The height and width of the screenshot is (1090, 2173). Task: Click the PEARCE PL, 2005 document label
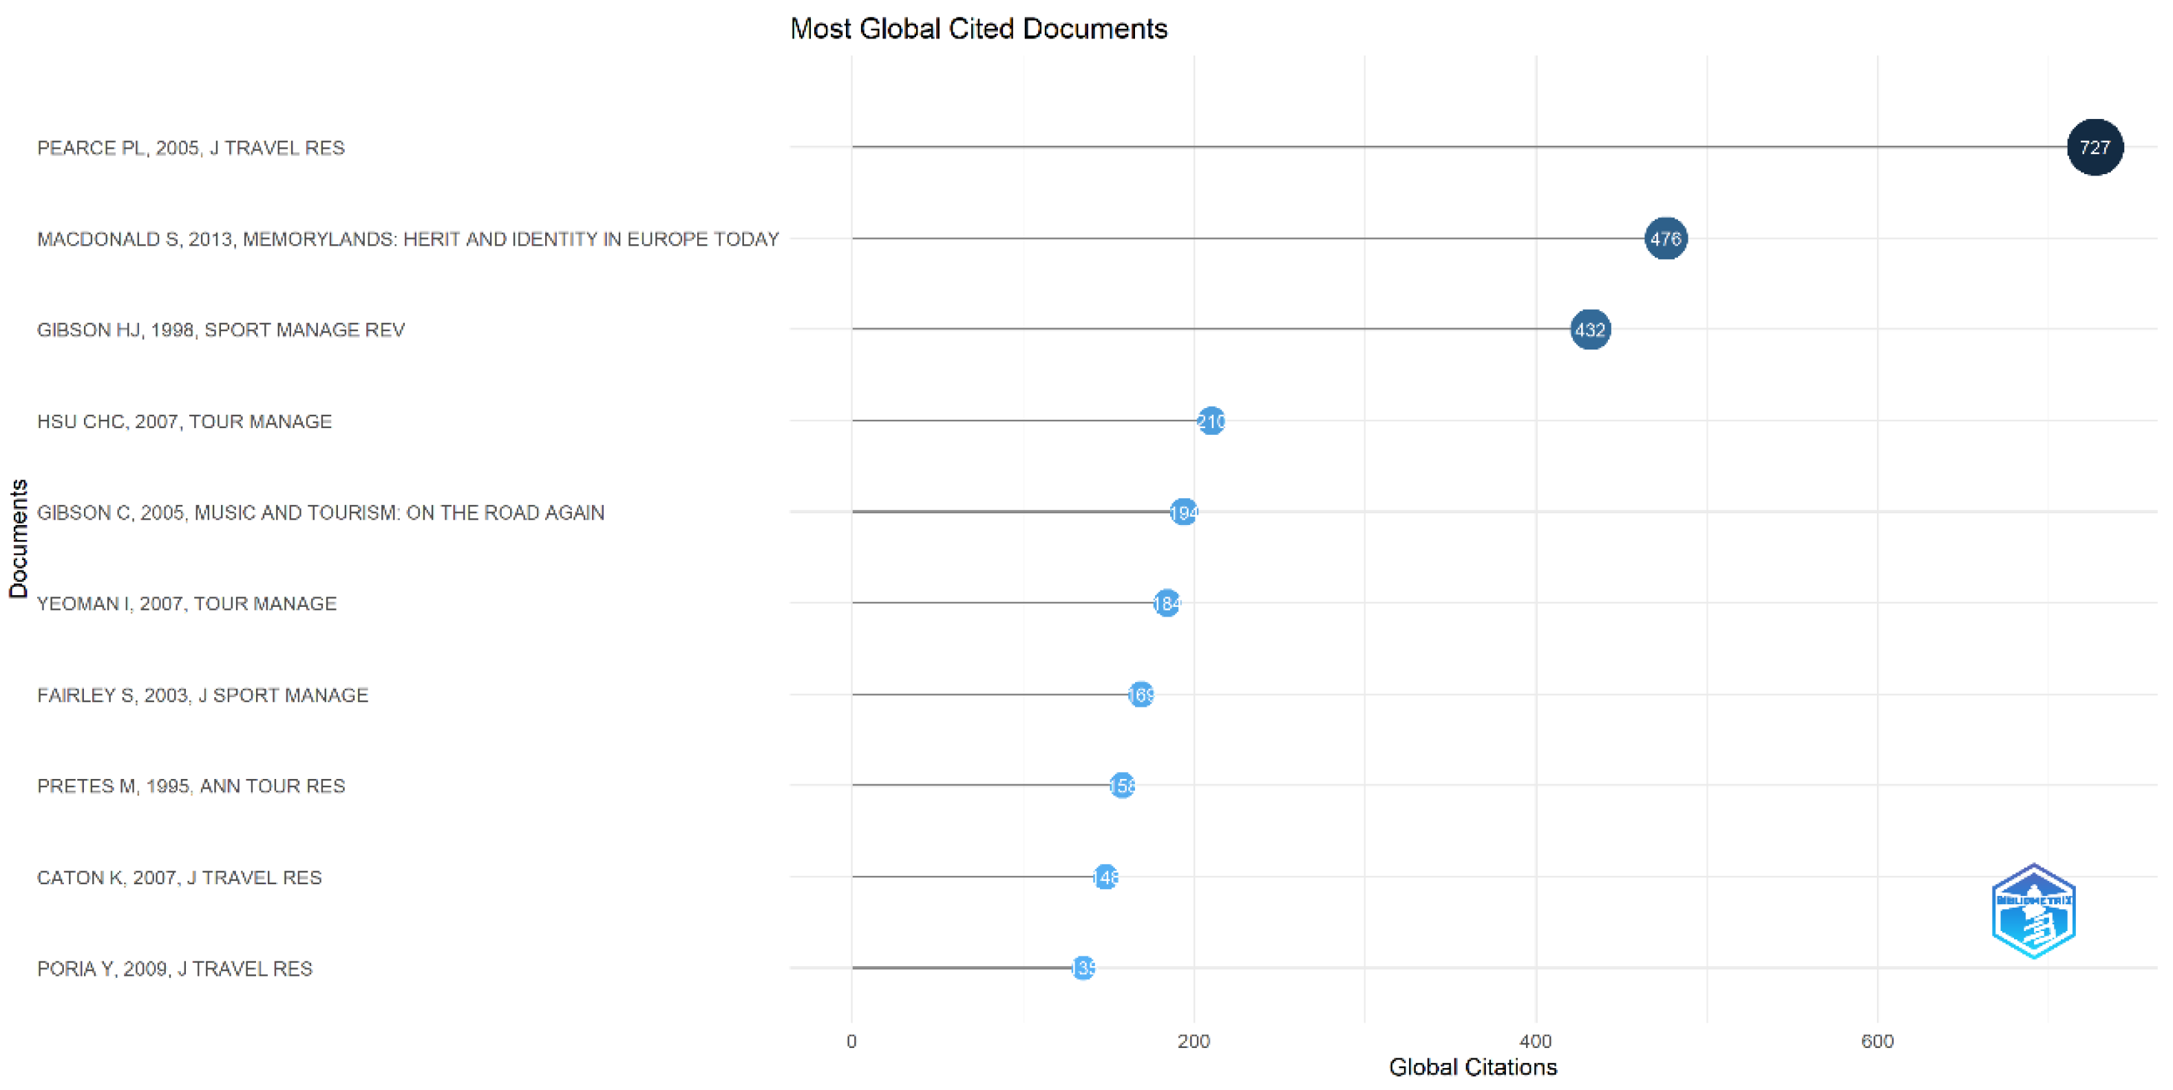(191, 149)
